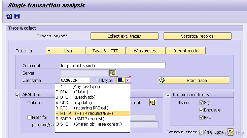Choose SHO Shared obj. area constr. tasktype

click(x=93, y=124)
